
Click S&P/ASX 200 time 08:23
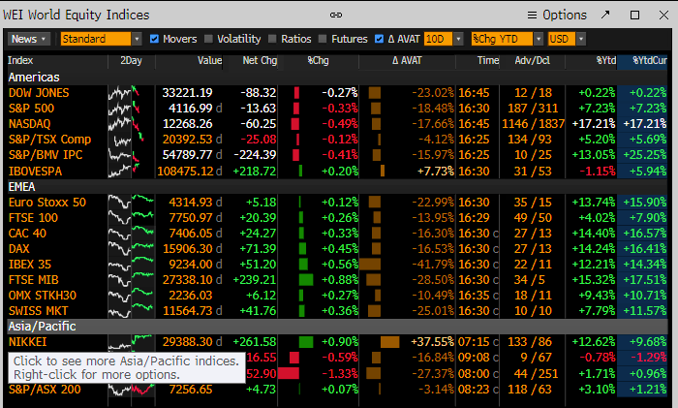(x=474, y=390)
